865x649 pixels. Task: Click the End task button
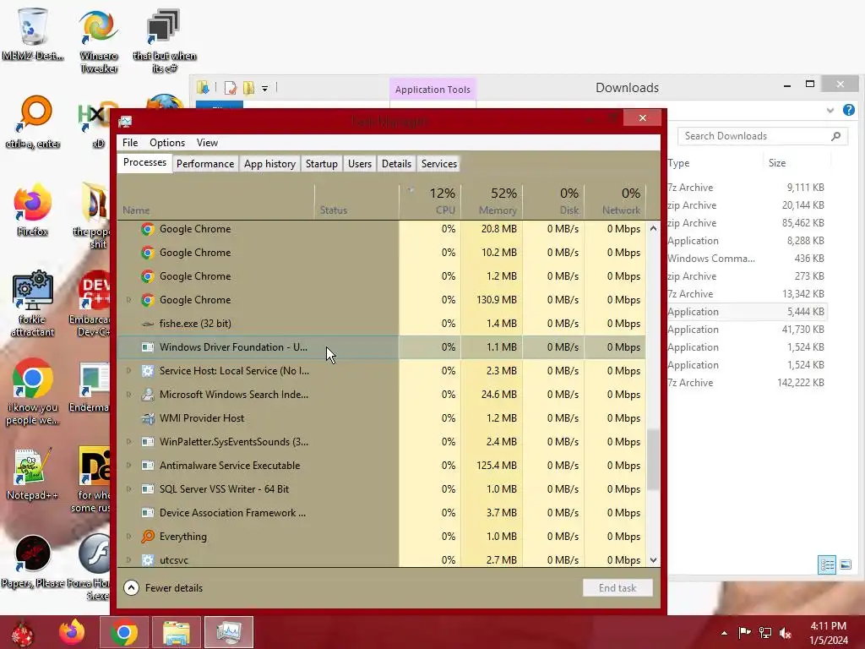(x=617, y=588)
